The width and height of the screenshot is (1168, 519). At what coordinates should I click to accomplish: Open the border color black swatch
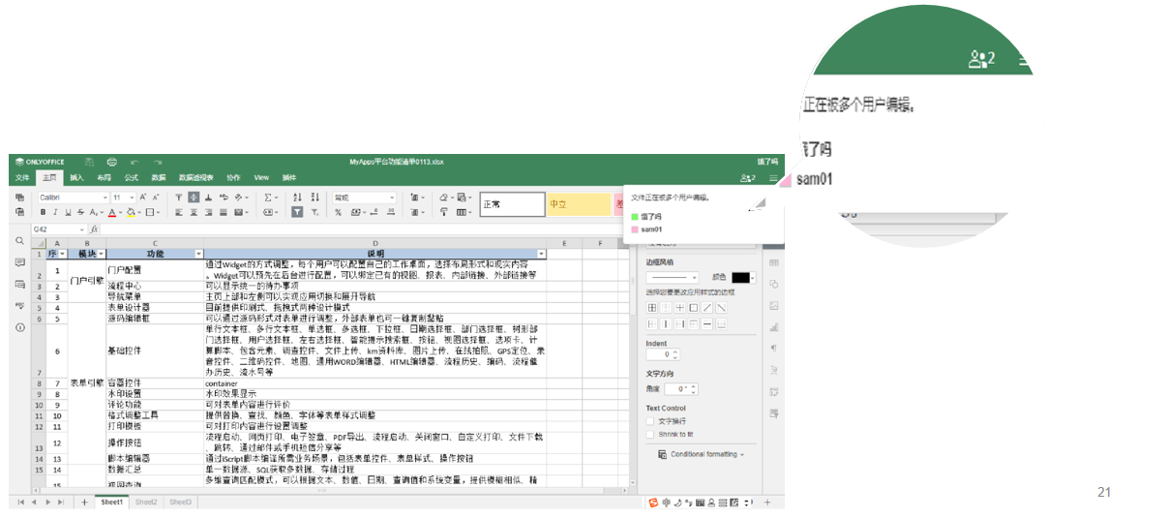tap(740, 277)
